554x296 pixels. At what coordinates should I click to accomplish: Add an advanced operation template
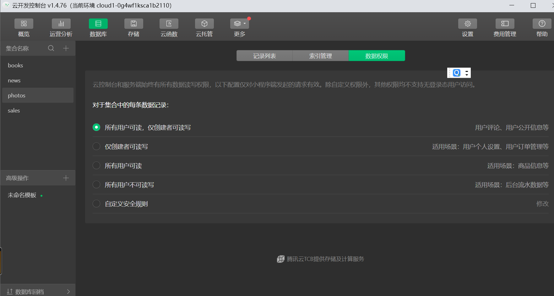click(x=66, y=178)
